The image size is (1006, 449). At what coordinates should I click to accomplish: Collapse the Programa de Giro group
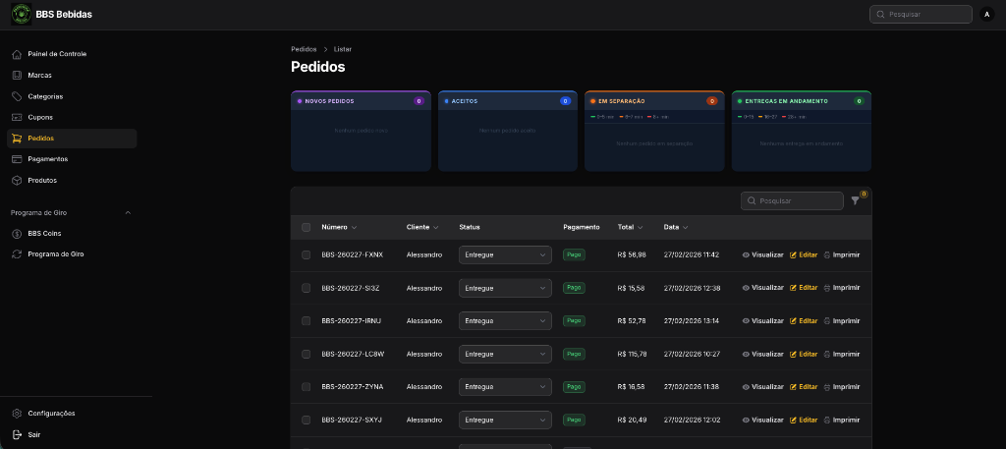[x=128, y=212]
